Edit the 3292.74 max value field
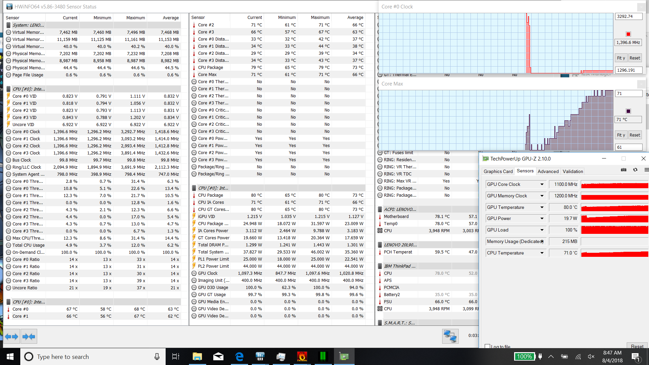The image size is (649, 365). [628, 17]
